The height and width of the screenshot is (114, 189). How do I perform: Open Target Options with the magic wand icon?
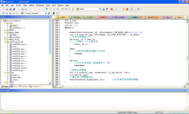tap(49, 13)
